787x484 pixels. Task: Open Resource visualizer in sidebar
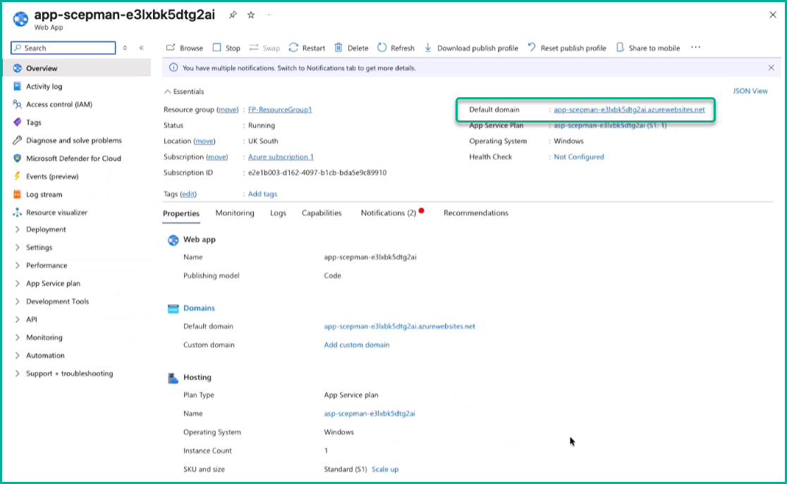click(x=56, y=212)
